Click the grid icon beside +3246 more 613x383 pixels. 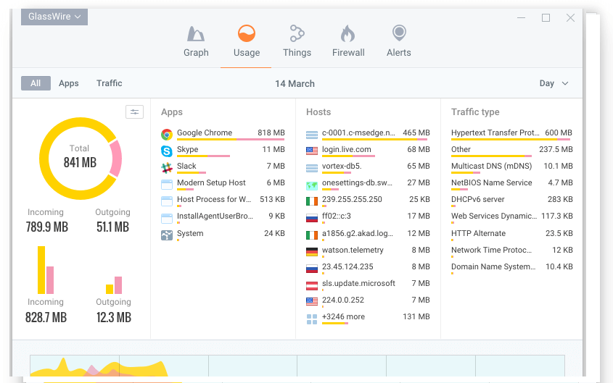click(x=312, y=319)
